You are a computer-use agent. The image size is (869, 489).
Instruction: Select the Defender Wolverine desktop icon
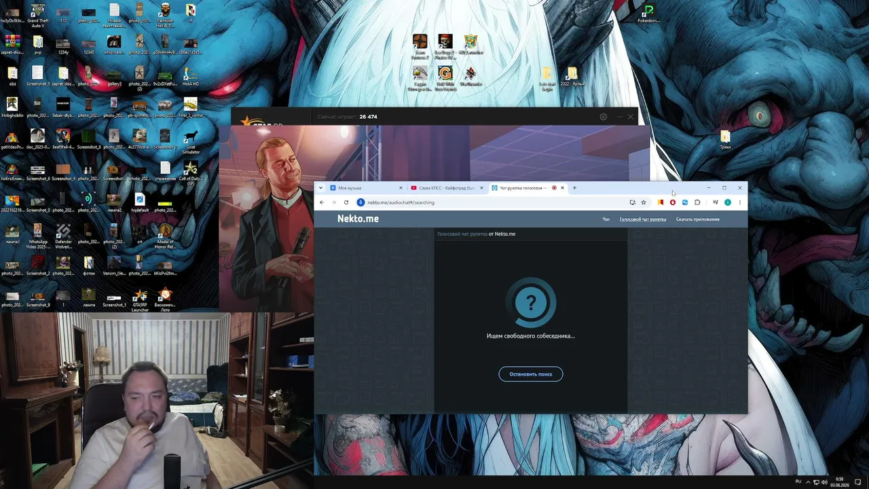(63, 236)
